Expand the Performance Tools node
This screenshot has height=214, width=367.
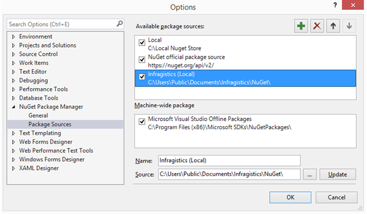click(13, 89)
